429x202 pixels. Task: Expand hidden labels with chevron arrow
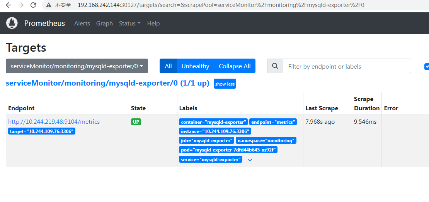coord(250,160)
